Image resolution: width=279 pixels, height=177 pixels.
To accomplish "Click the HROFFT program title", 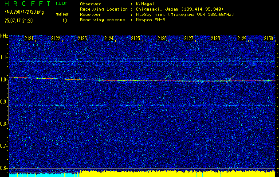I will (x=28, y=4).
